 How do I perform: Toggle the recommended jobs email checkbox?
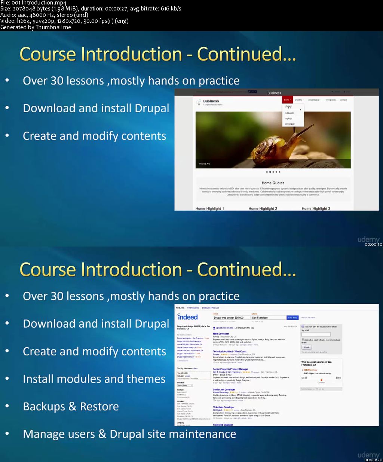tap(303, 340)
